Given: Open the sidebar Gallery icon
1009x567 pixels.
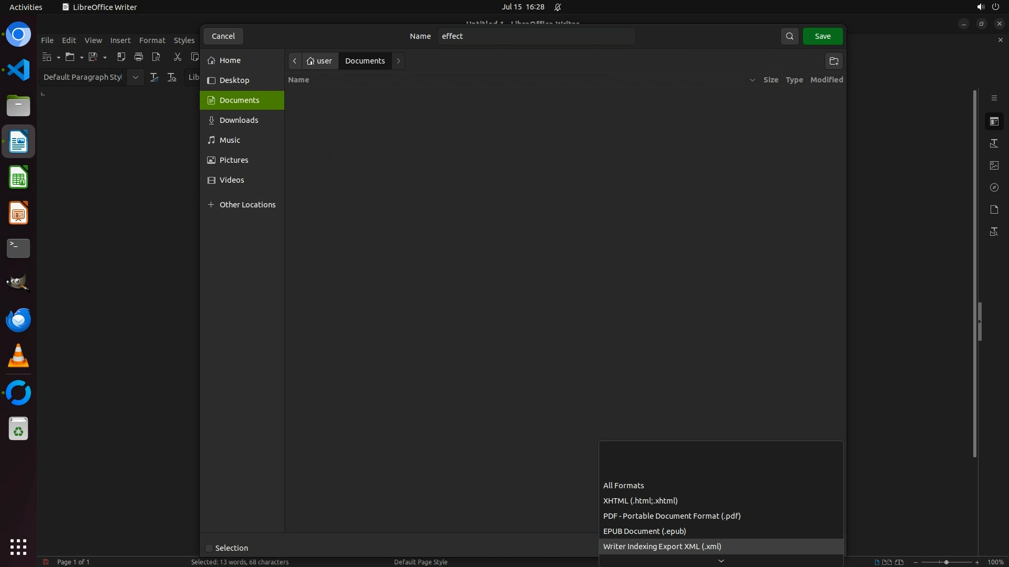Looking at the screenshot, I should [994, 165].
